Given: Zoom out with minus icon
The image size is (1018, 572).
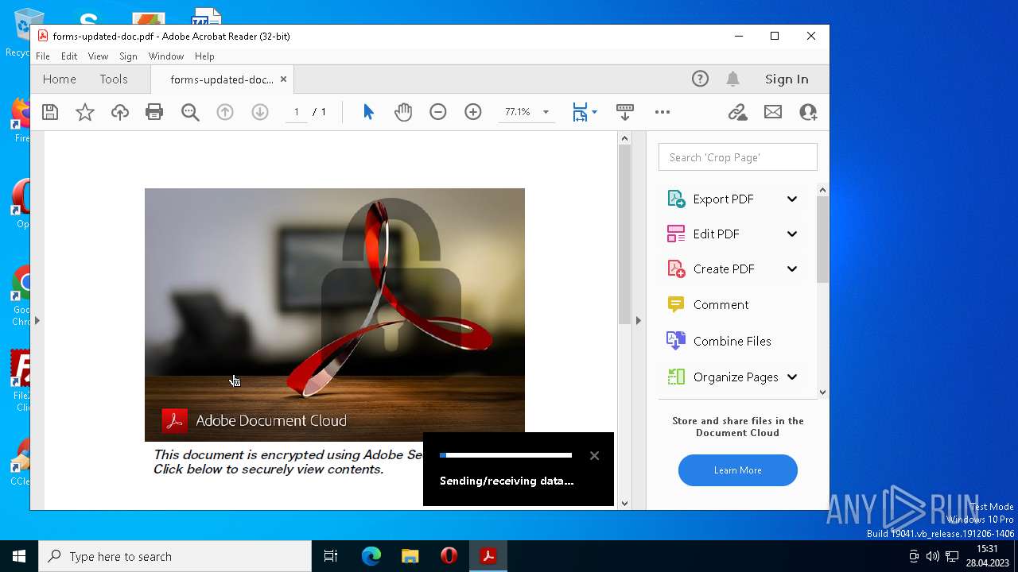Looking at the screenshot, I should (x=438, y=112).
